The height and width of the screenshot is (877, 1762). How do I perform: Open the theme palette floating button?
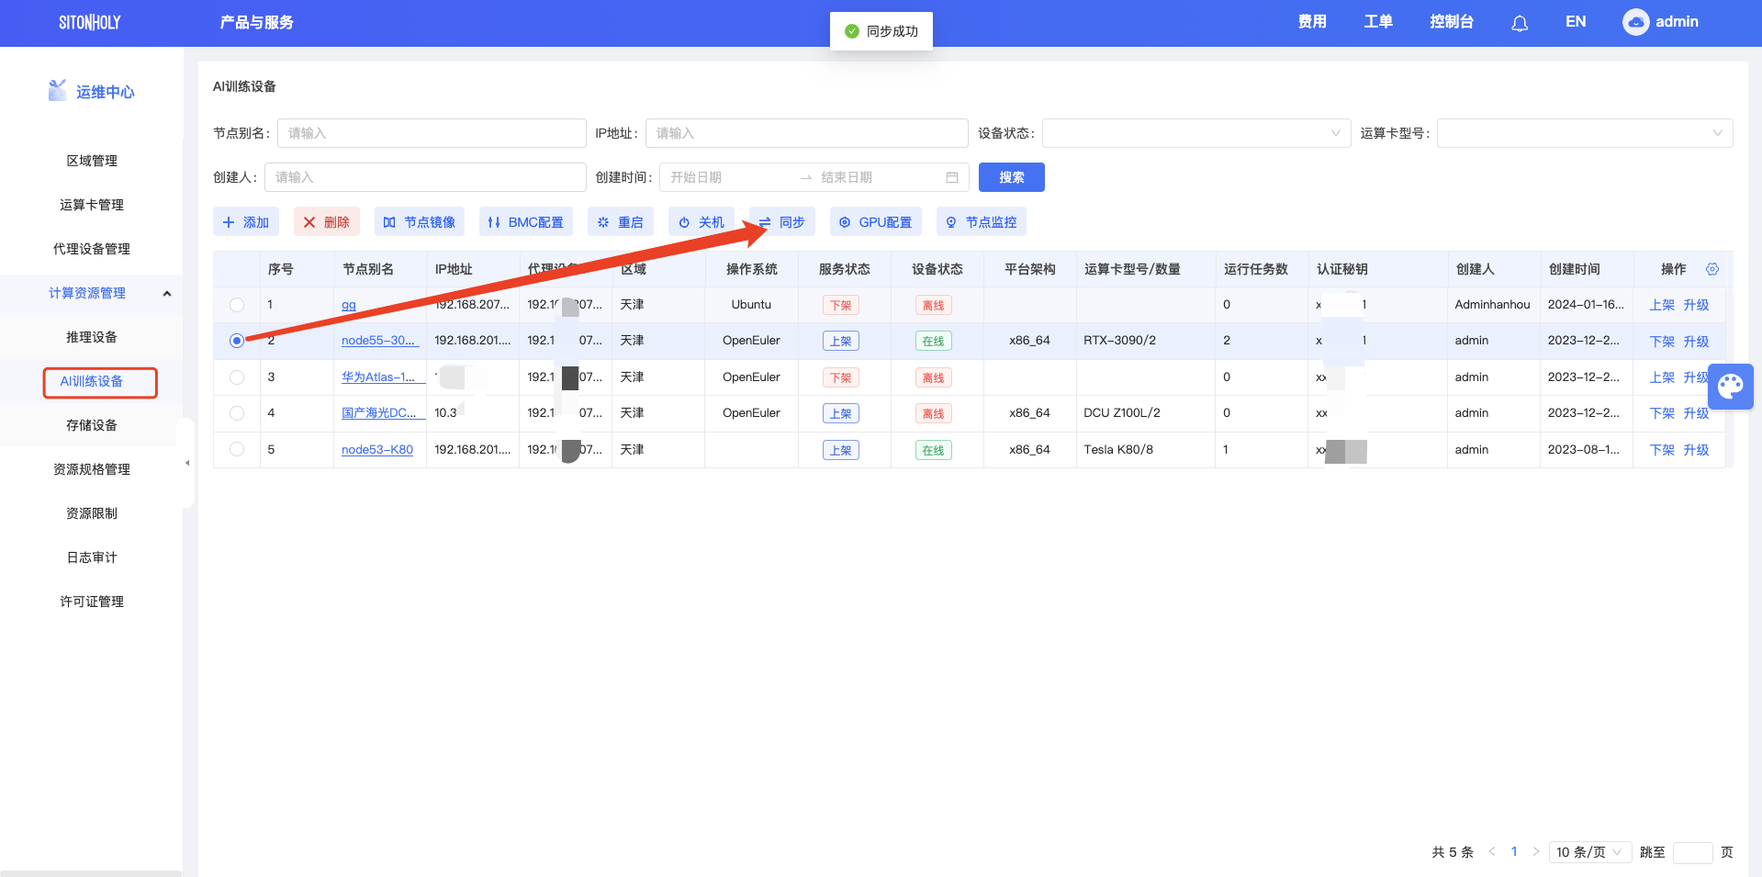pyautogui.click(x=1731, y=387)
